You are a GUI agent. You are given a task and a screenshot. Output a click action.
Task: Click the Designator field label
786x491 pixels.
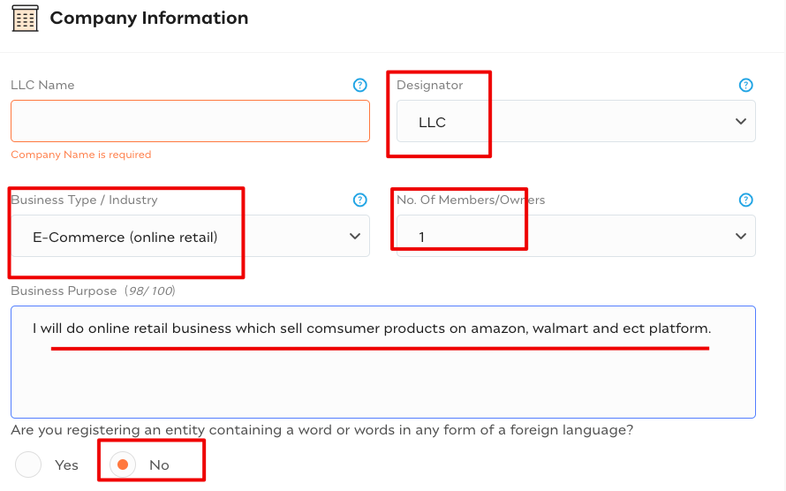429,86
